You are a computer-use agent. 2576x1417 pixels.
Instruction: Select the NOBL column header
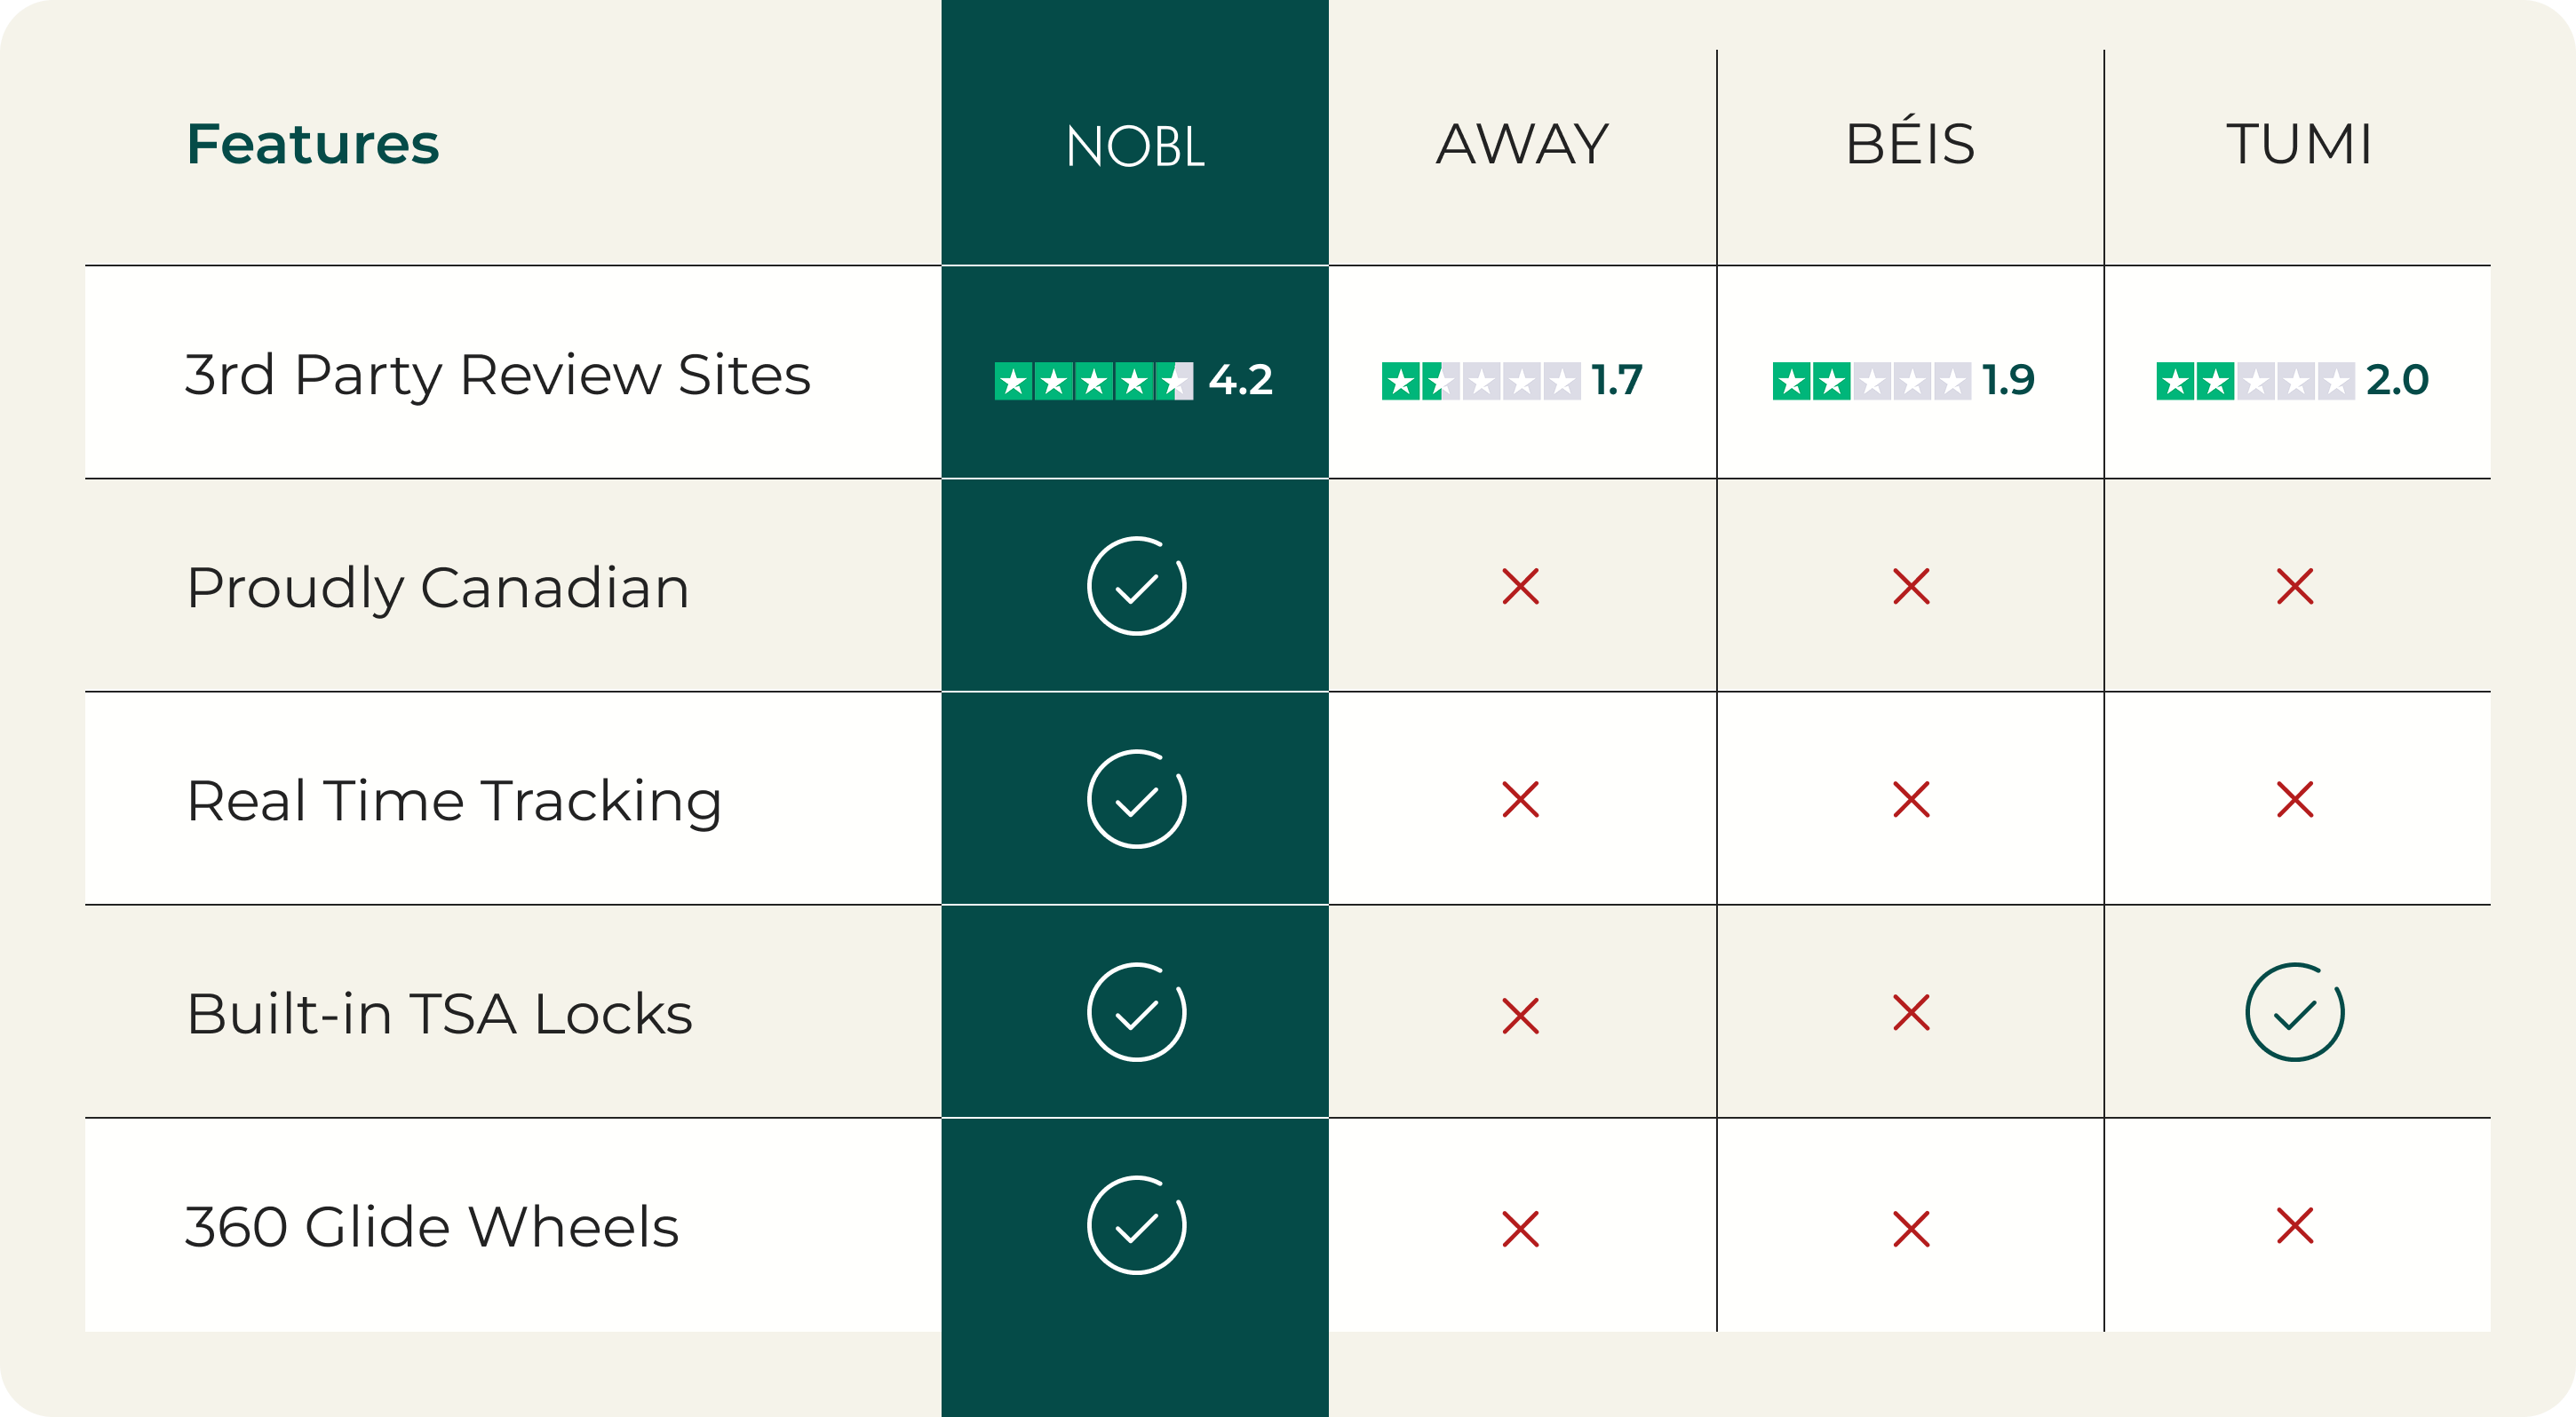point(1135,146)
